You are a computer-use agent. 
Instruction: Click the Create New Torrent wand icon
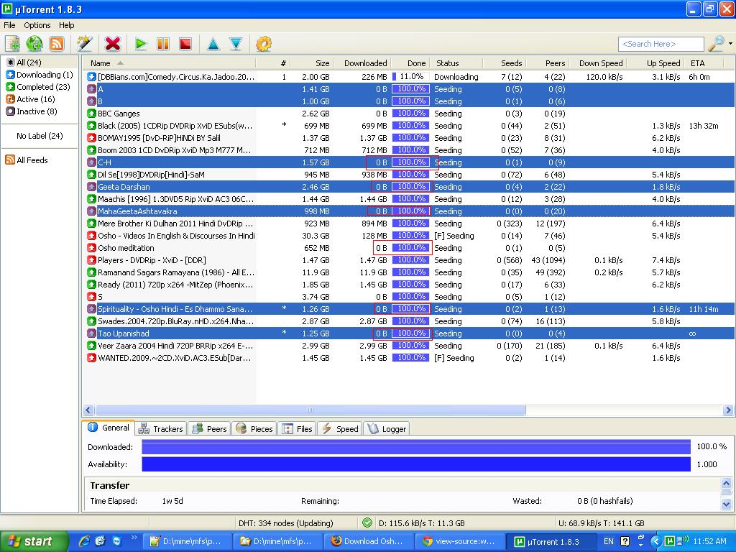(x=85, y=45)
